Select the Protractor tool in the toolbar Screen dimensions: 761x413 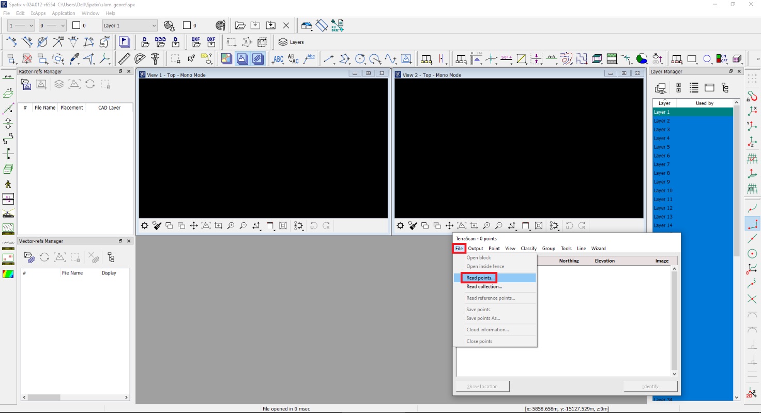tap(139, 58)
